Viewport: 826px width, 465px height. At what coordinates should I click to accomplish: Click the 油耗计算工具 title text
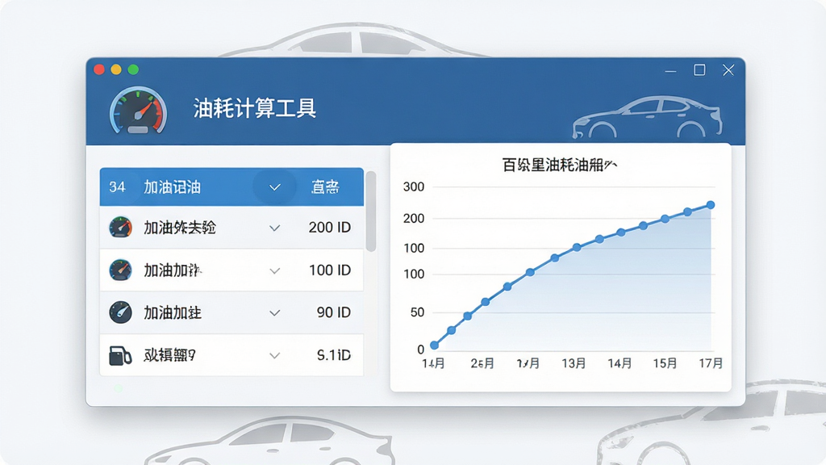[x=254, y=109]
